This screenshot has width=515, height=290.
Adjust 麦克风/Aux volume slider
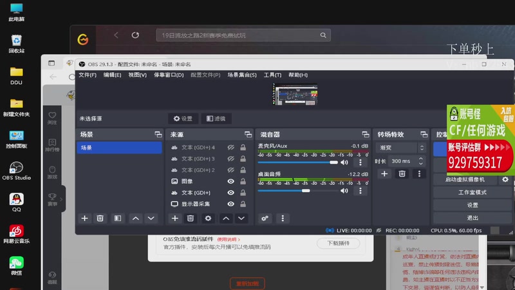coord(298,162)
